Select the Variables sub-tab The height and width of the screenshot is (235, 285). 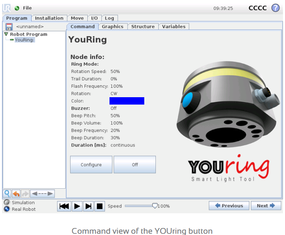click(x=174, y=27)
